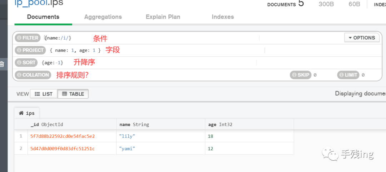
Task: Click the collation input field
Action: (170, 75)
